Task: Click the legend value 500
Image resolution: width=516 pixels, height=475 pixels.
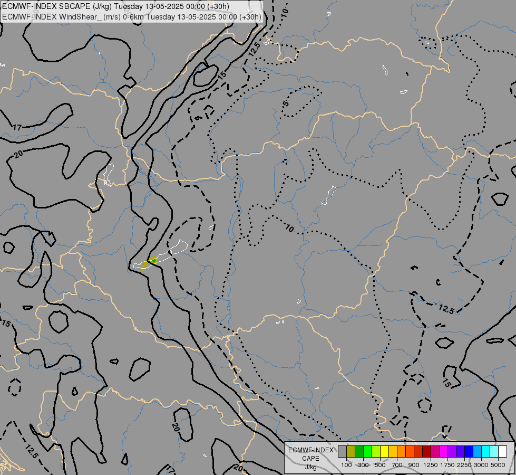Action: coord(380,465)
